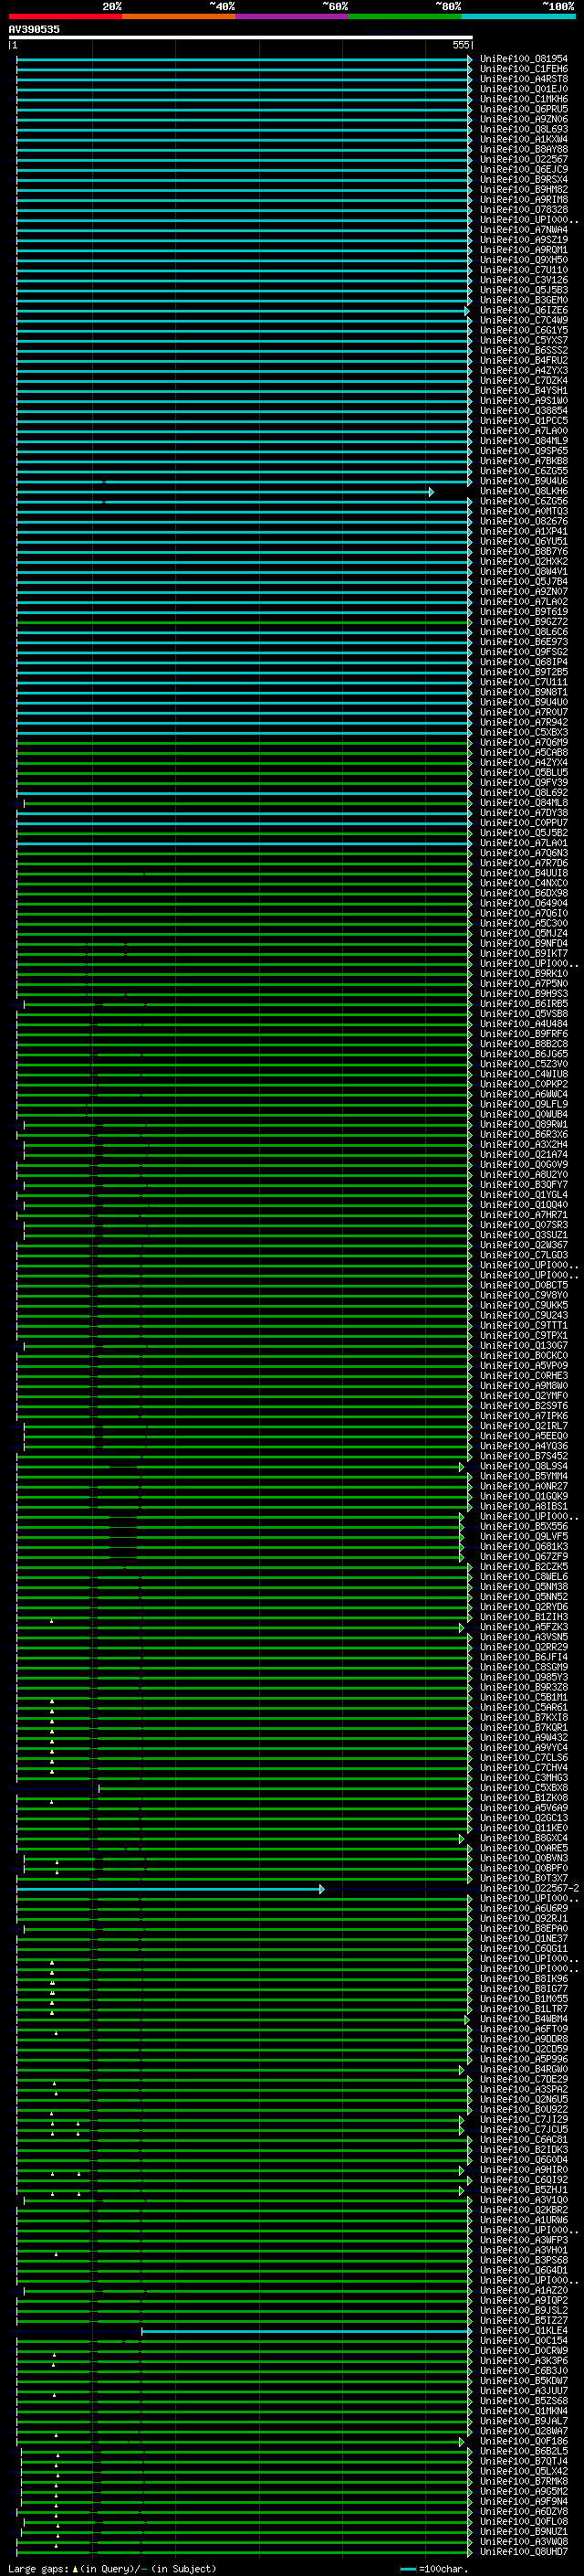The width and height of the screenshot is (584, 2576).
Task: Select hit label UniRef100_B9U4U6
Action: [524, 481]
